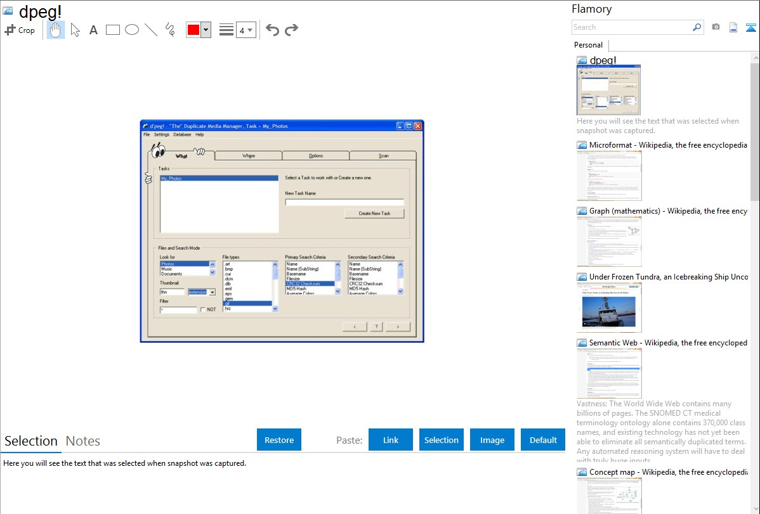
Task: Click Create New Task in dpeg! snapshot
Action: [x=374, y=214]
